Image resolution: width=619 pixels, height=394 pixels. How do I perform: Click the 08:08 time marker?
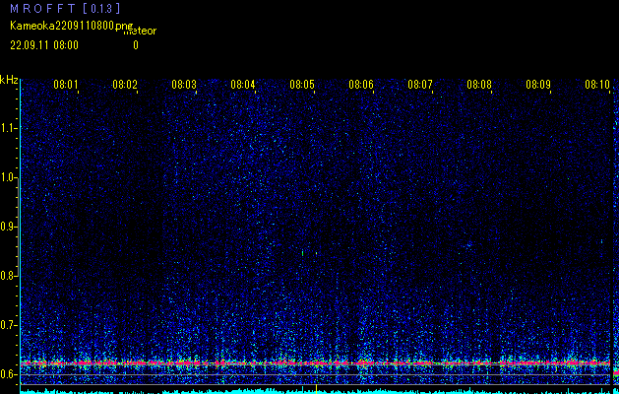(x=479, y=85)
